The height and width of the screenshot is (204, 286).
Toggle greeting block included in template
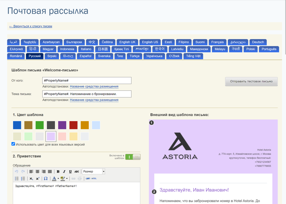(x=133, y=157)
